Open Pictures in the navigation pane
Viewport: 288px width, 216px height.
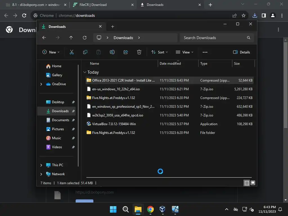(56, 129)
